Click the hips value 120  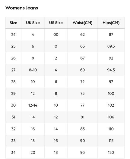[x=111, y=153]
